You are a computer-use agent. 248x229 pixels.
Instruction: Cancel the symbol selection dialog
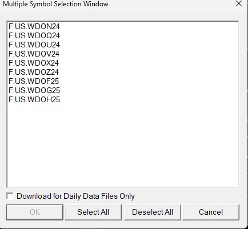point(211,212)
